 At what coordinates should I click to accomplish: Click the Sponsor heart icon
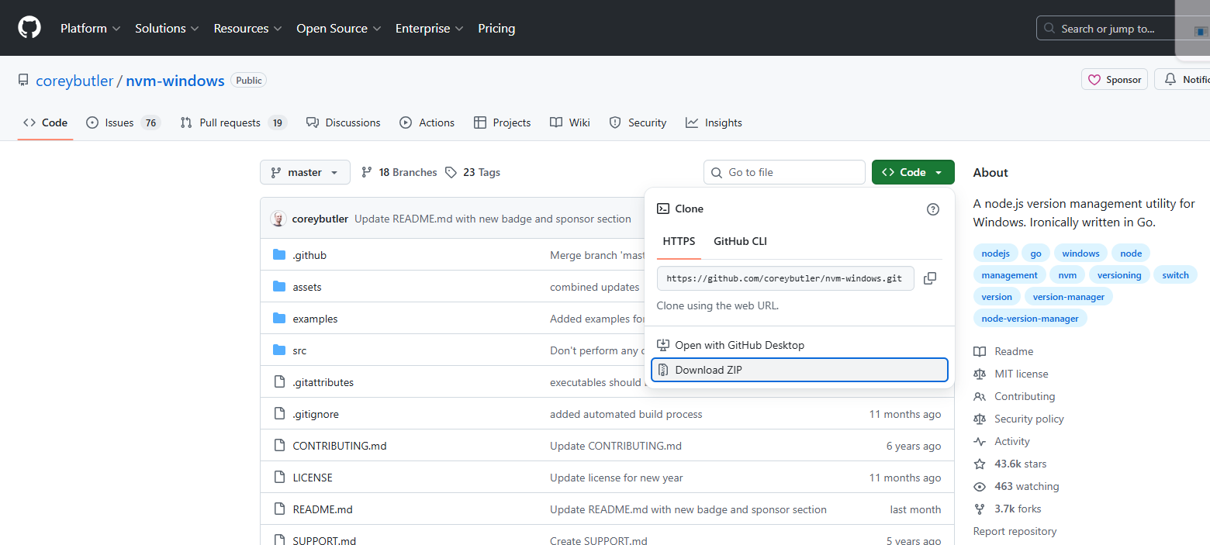(1094, 80)
